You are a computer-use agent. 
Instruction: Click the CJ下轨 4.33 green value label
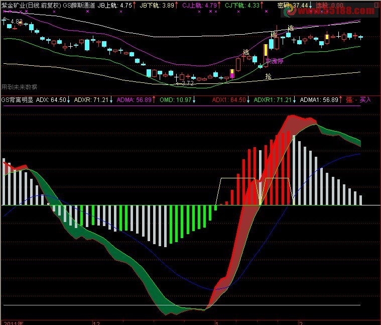[242, 6]
